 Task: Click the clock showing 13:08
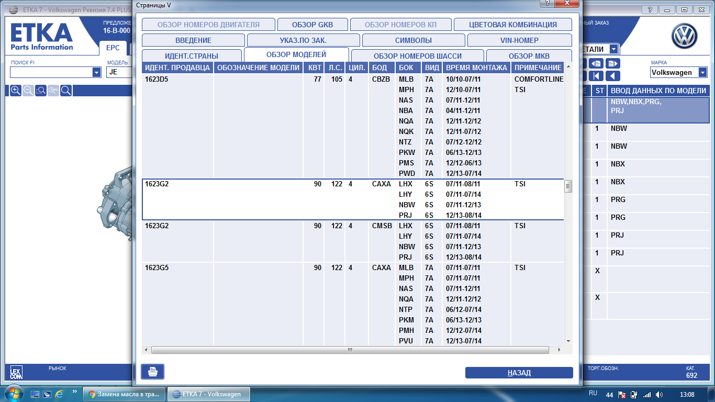click(x=687, y=394)
